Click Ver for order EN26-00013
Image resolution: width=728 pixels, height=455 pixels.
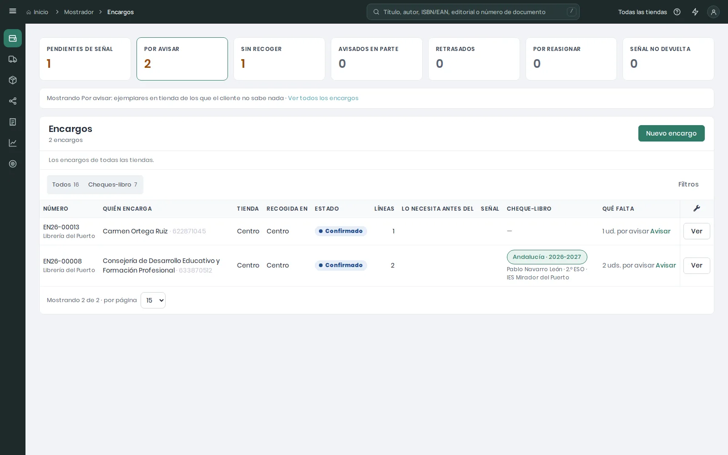tap(697, 231)
